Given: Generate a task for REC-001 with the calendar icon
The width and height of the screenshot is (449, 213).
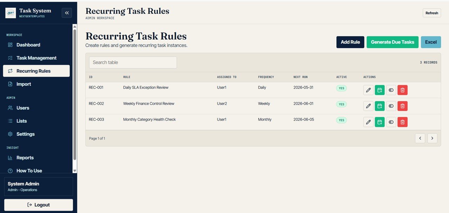Looking at the screenshot, I should 380,90.
